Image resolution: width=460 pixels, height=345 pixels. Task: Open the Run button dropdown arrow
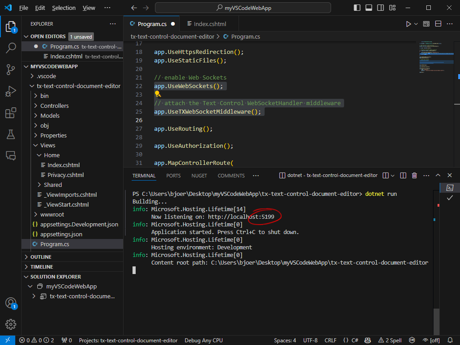coord(416,24)
